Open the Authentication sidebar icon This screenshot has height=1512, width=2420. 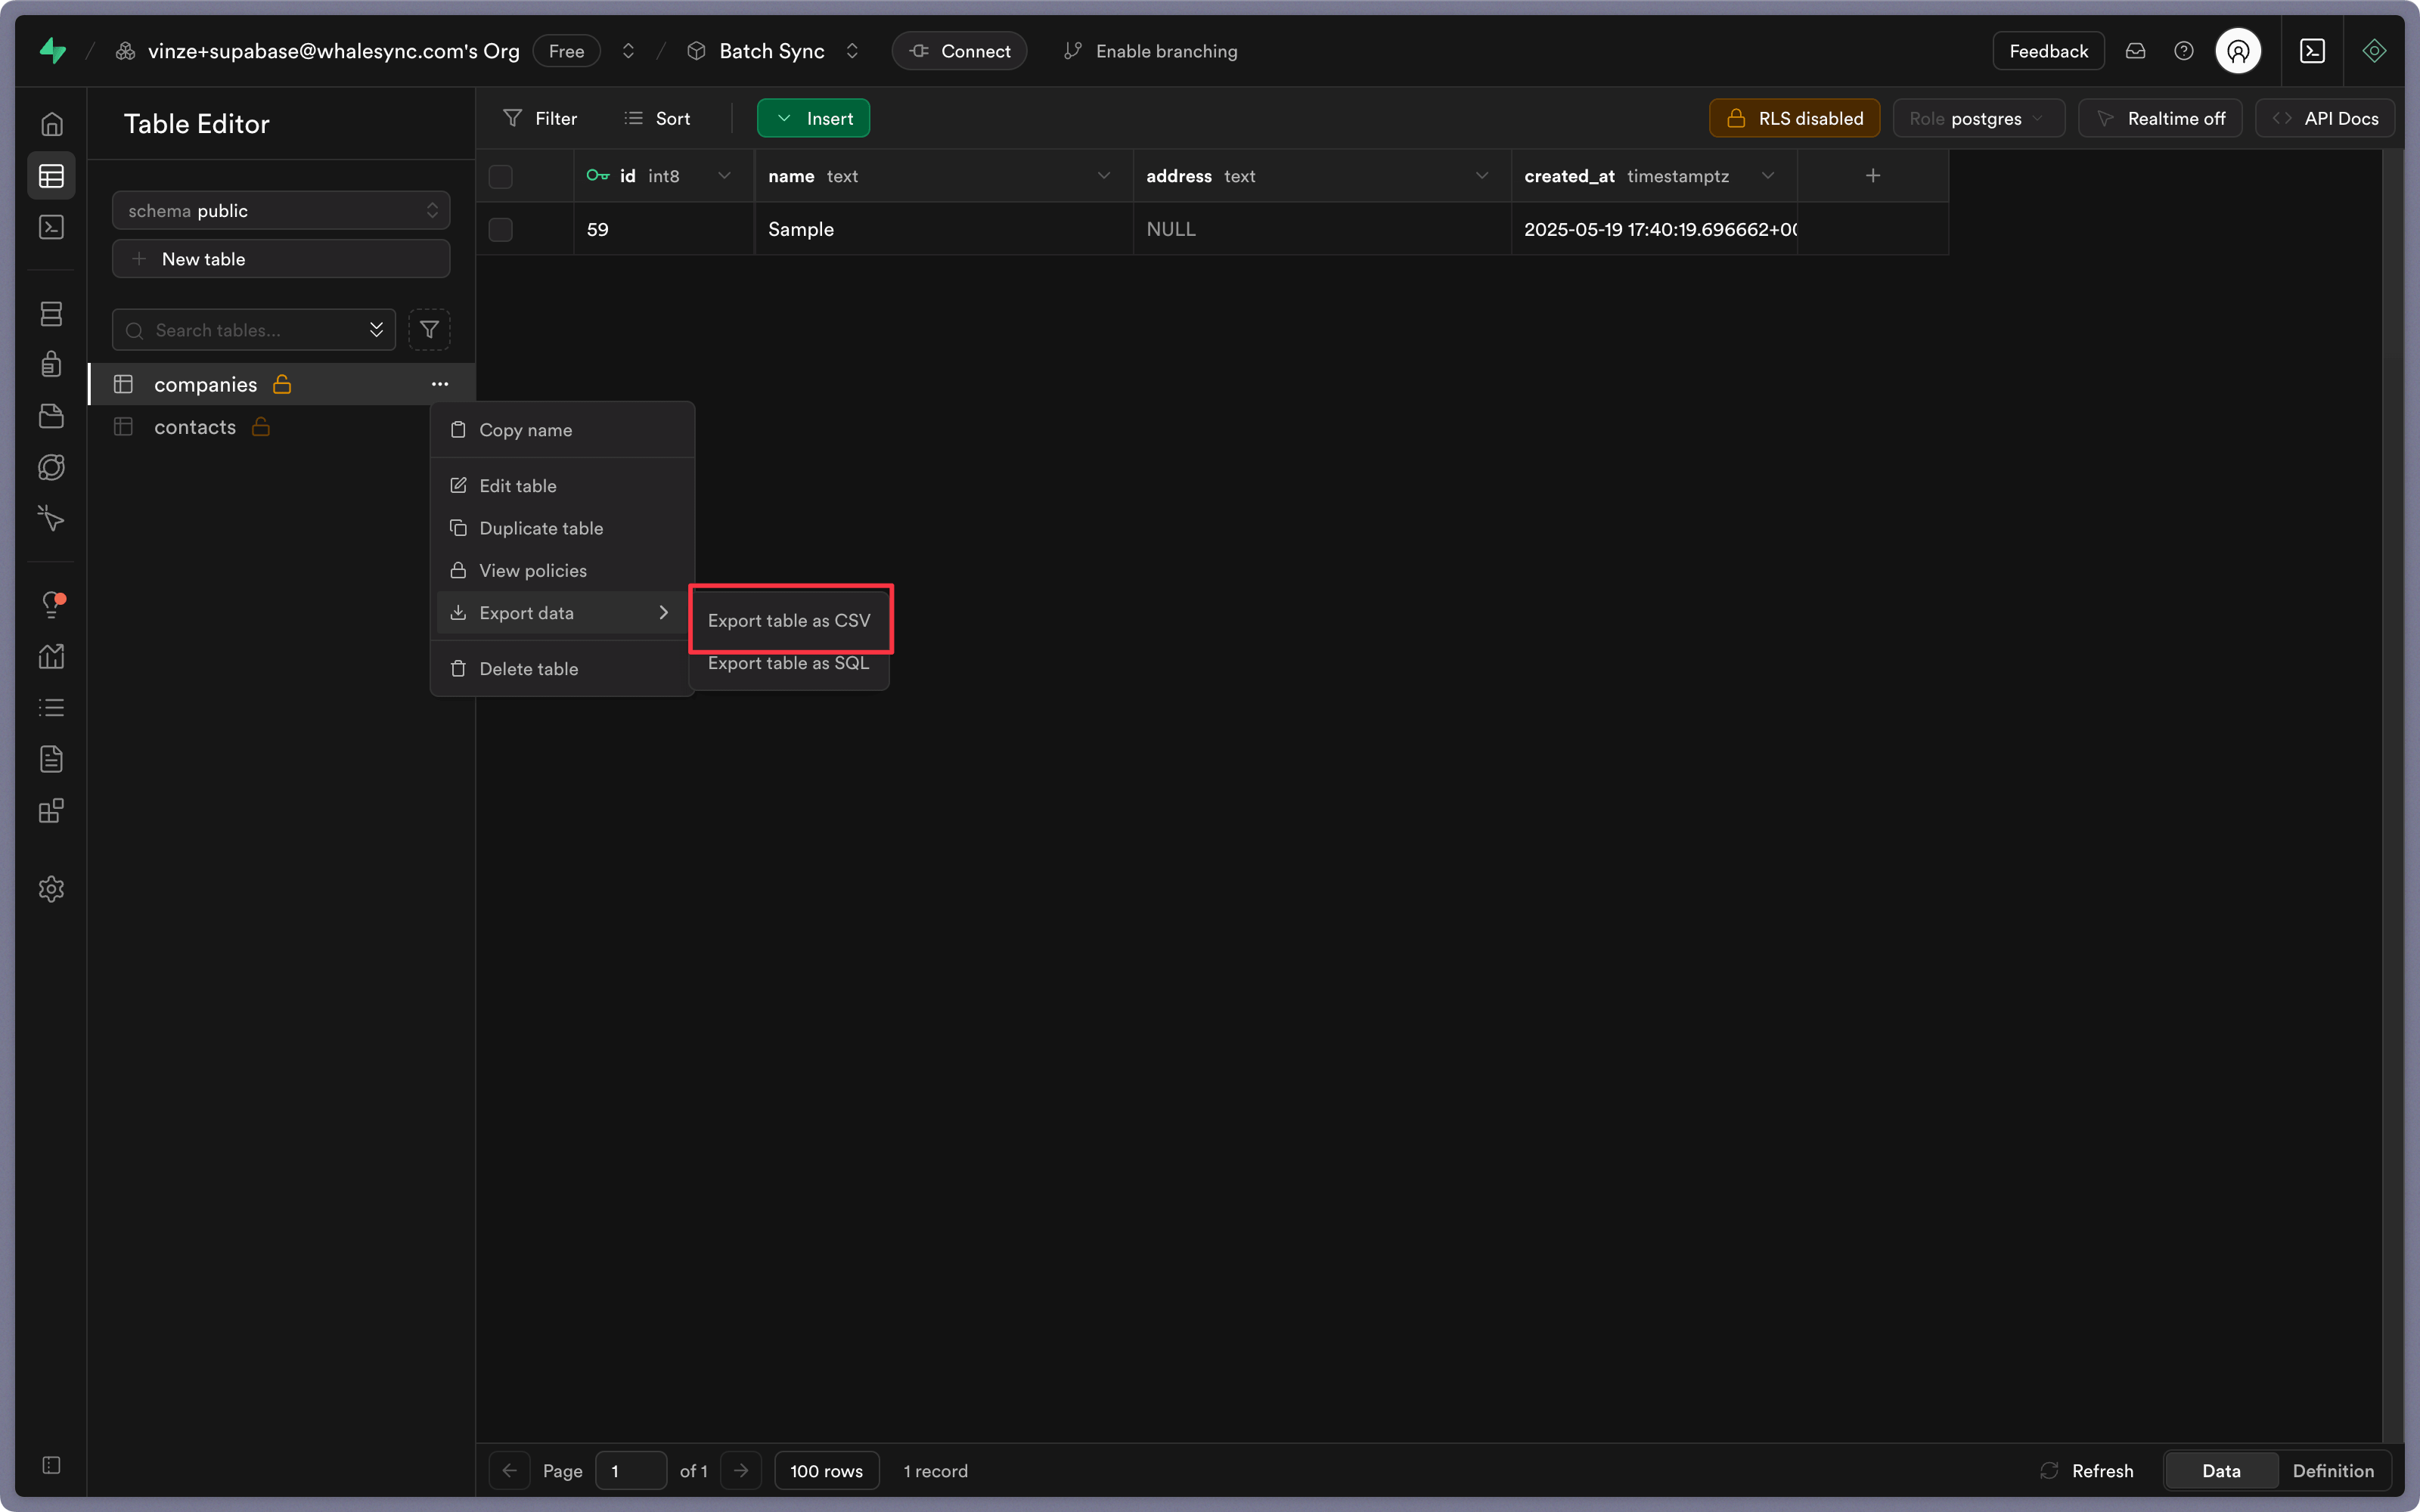pos(51,364)
